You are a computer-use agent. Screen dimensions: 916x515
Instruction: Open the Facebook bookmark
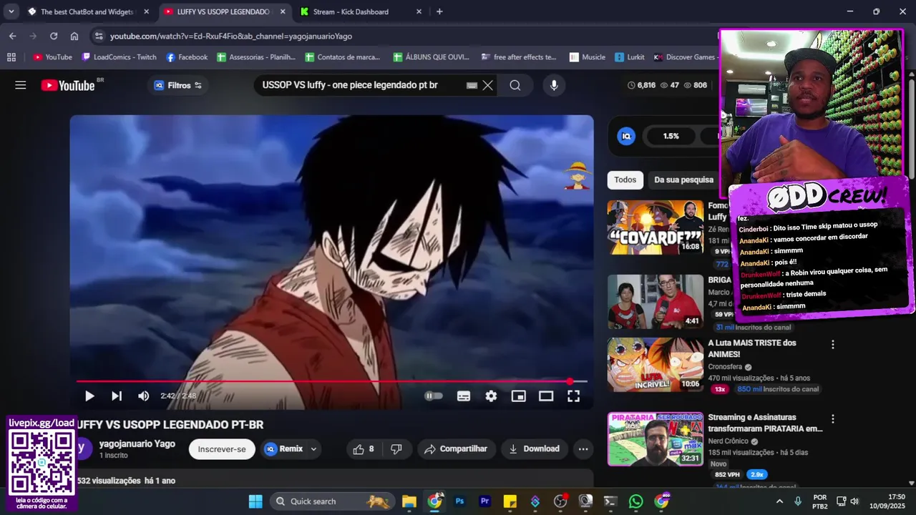187,57
